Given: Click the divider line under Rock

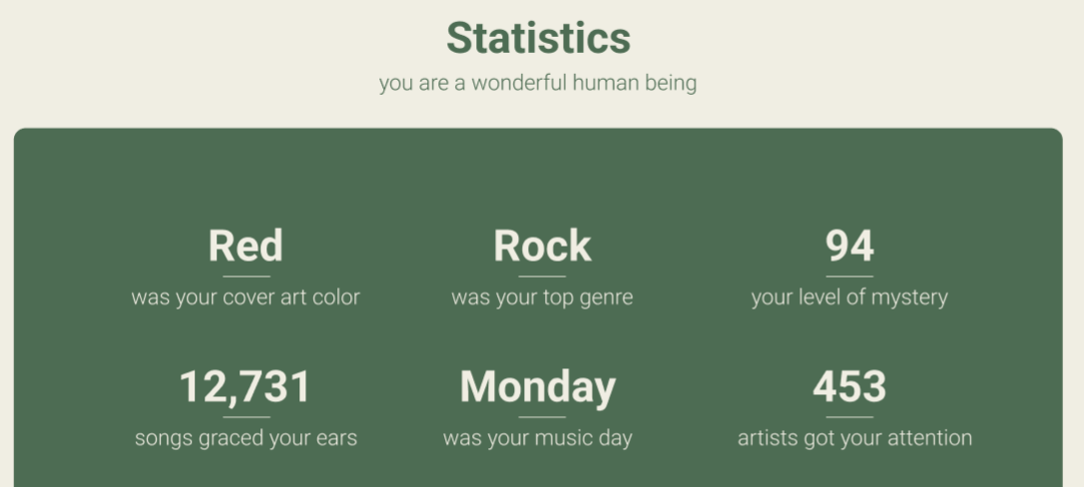Looking at the screenshot, I should click(542, 276).
